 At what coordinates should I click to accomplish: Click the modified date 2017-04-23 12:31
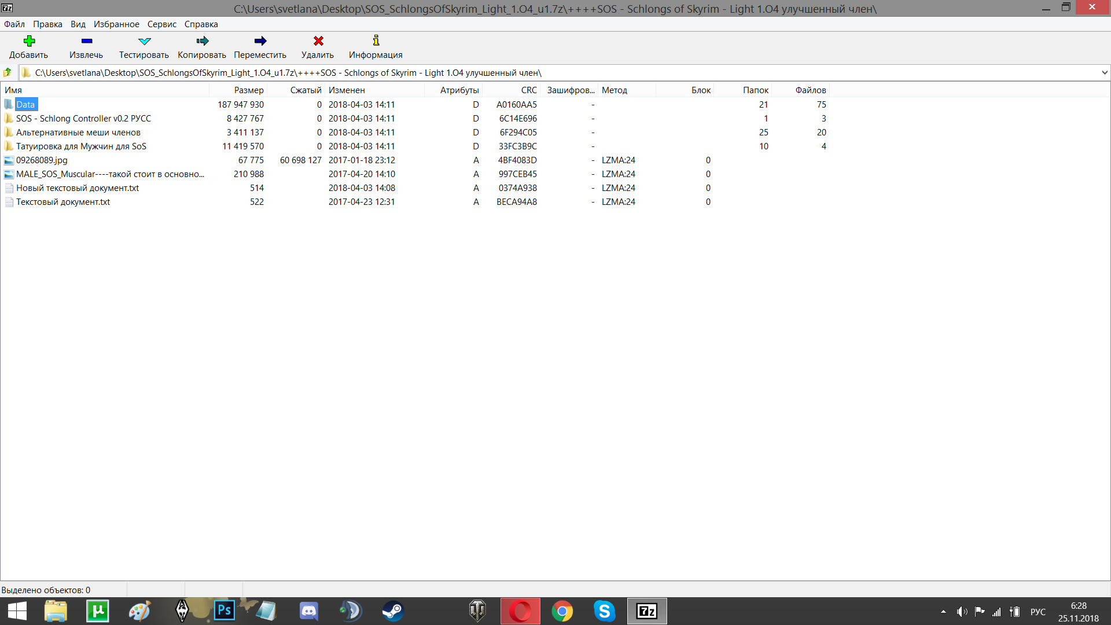(362, 202)
